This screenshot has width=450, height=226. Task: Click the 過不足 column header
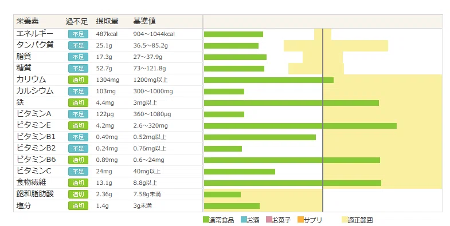point(77,21)
